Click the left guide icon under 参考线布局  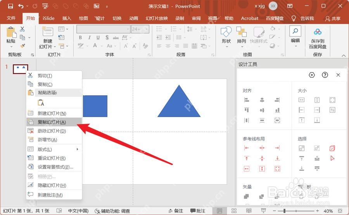click(x=247, y=148)
